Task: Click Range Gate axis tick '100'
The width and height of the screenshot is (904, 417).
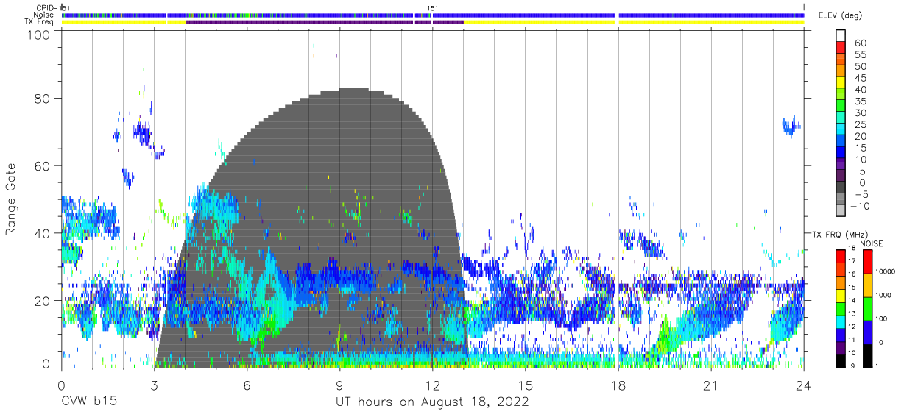Action: pyautogui.click(x=39, y=35)
